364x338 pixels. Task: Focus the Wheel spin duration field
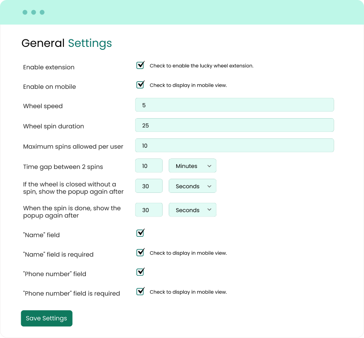point(235,125)
